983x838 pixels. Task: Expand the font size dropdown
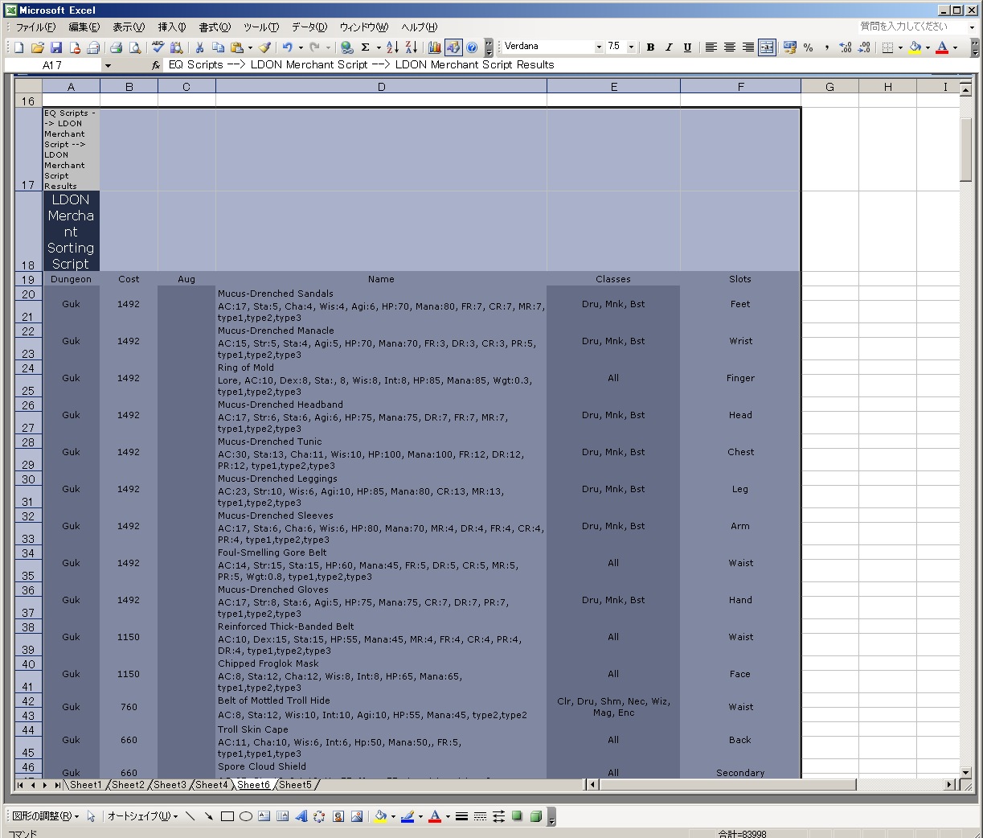(631, 47)
